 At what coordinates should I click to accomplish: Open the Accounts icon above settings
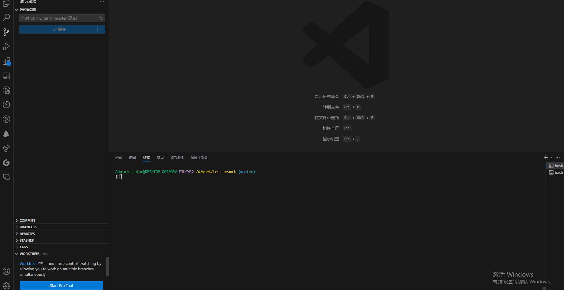point(6,271)
